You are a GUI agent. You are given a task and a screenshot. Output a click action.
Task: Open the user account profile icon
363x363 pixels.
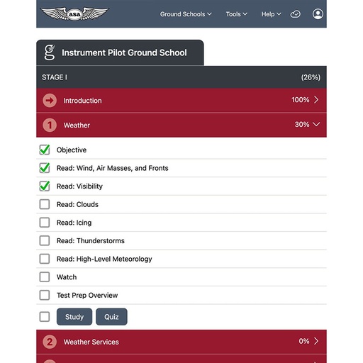318,14
